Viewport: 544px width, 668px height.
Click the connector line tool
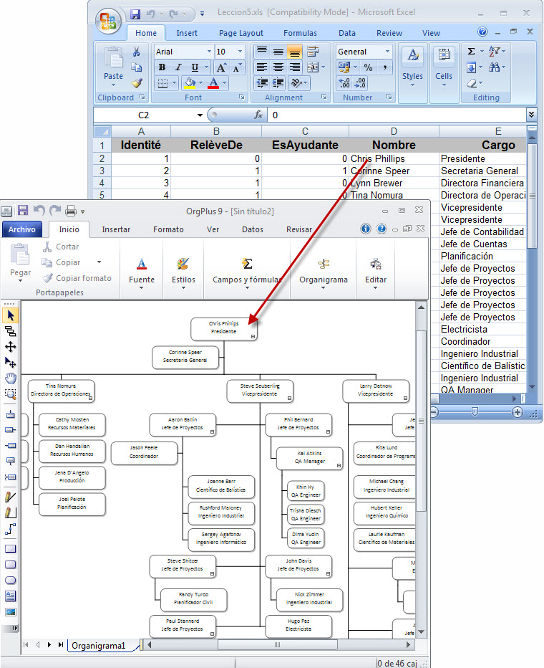click(10, 530)
